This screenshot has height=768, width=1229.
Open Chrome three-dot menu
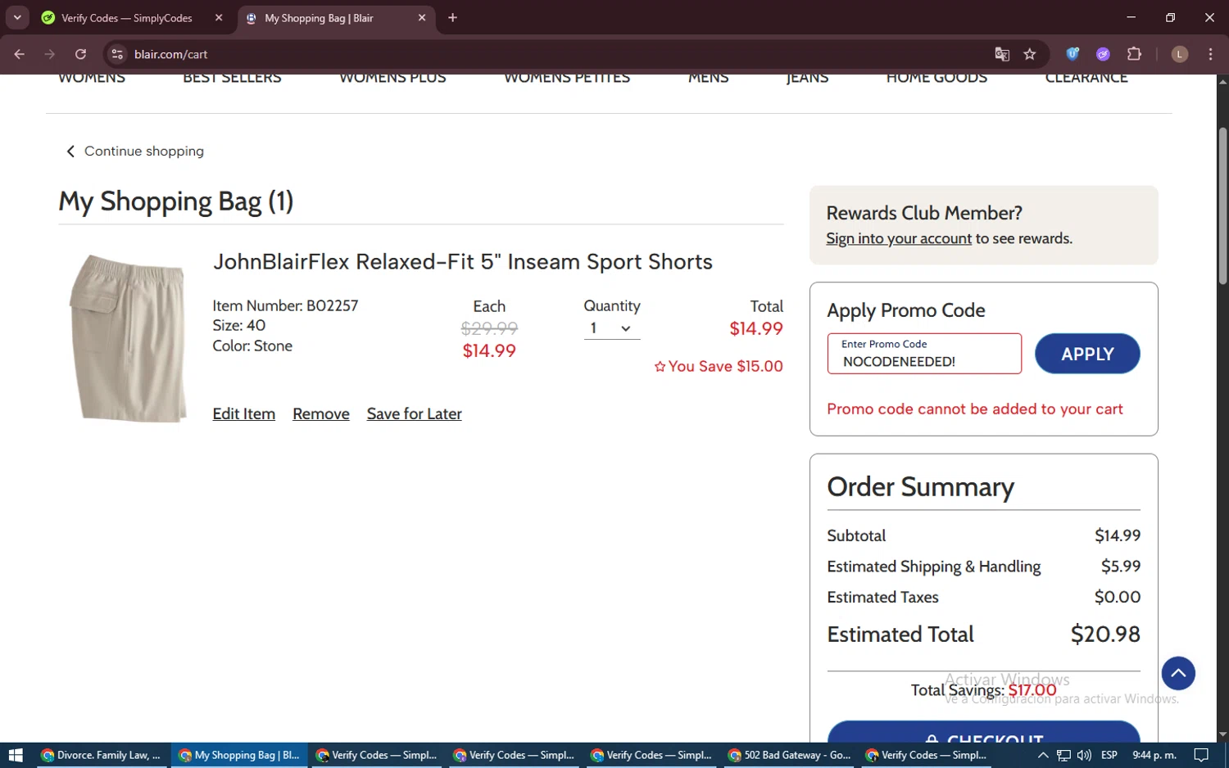click(1210, 54)
